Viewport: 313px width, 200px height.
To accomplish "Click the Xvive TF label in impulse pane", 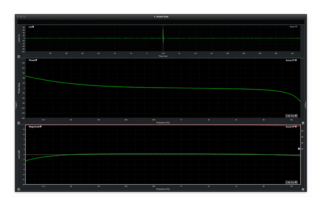I will pyautogui.click(x=293, y=27).
